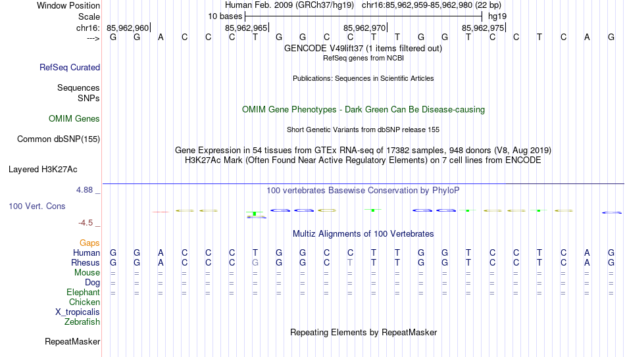Click the Mouse species label
625x357 pixels.
(87, 273)
